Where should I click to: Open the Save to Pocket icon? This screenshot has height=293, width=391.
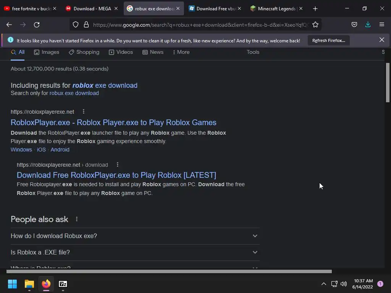(354, 24)
